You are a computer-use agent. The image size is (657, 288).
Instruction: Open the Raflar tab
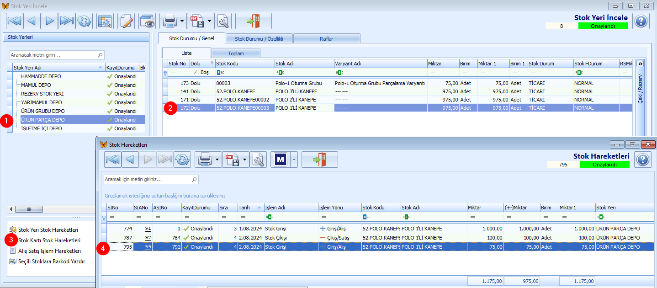pos(327,39)
